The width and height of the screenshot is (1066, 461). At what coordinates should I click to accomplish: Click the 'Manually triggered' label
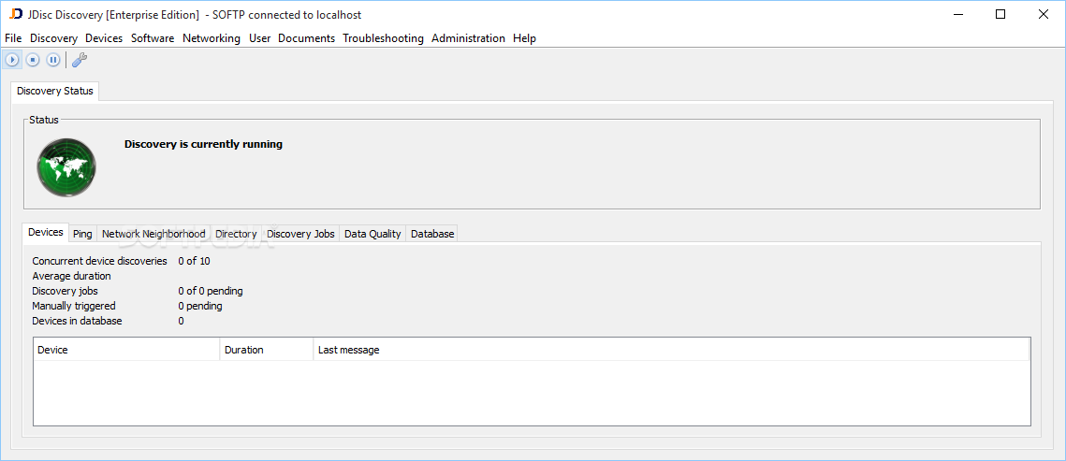73,306
